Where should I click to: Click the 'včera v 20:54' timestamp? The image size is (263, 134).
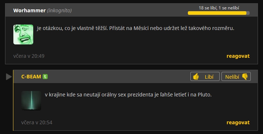pyautogui.click(x=37, y=122)
